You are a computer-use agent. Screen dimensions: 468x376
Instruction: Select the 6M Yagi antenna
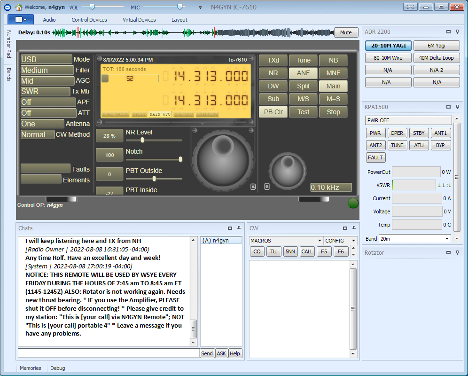pos(437,46)
